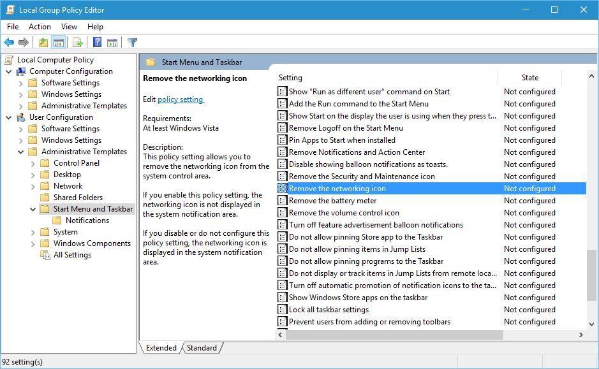Viewport: 599px width, 369px height.
Task: Open the Help menu
Action: (95, 27)
